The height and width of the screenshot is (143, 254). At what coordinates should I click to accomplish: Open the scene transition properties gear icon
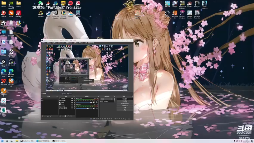pyautogui.click(x=114, y=99)
